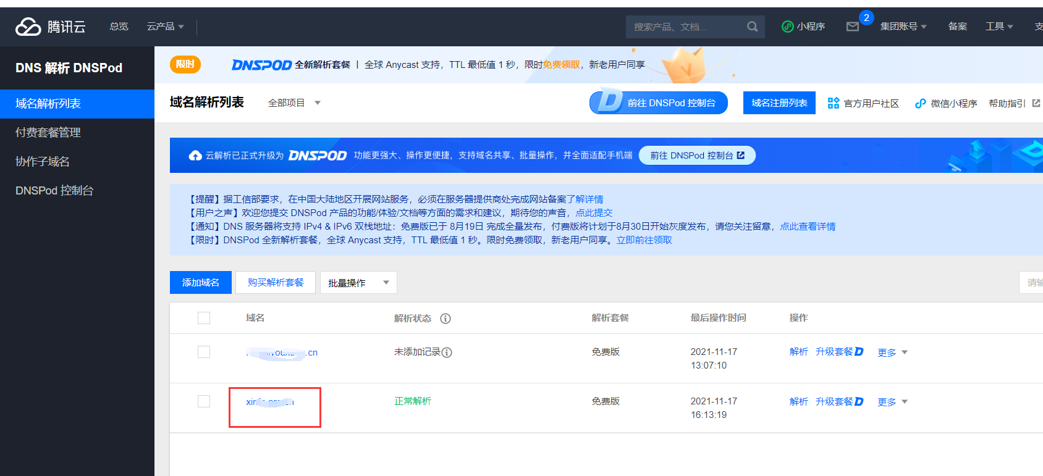Open the 集团账号 dropdown
Screen dimensions: 1043x476
point(903,27)
